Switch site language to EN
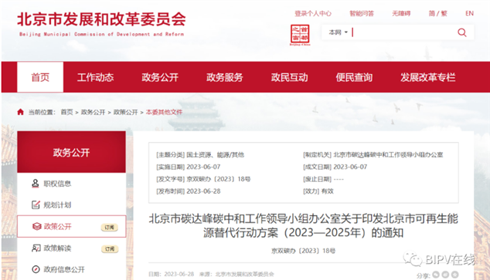Image resolution: width=490 pixels, height=280 pixels. tap(469, 13)
